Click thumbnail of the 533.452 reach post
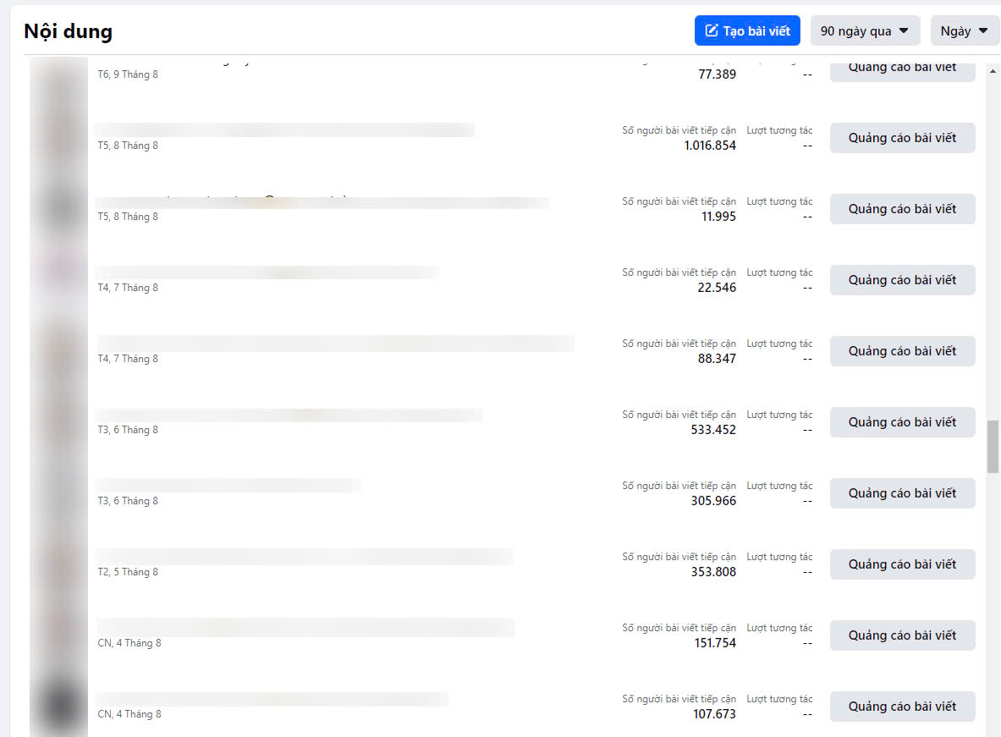This screenshot has width=1001, height=737. click(x=59, y=421)
